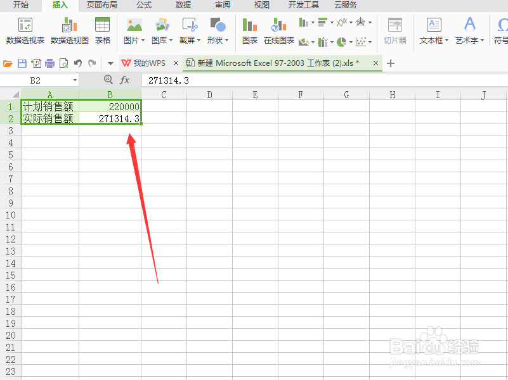
Task: Insert a scatter chart
Action: coord(361,42)
